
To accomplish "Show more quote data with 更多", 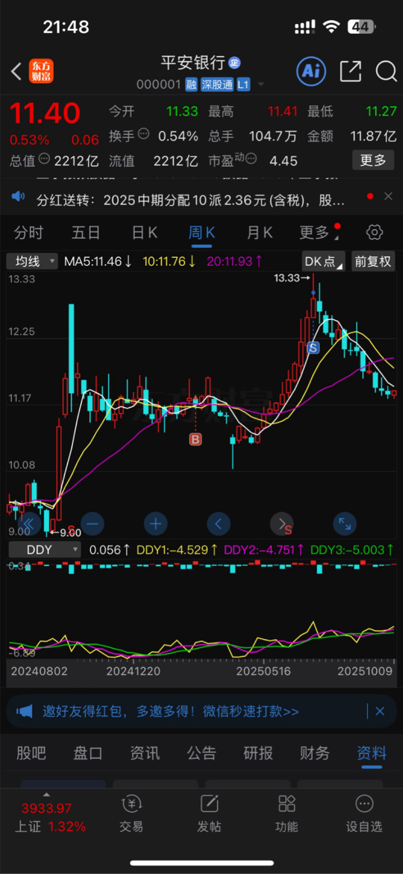I will pos(373,160).
